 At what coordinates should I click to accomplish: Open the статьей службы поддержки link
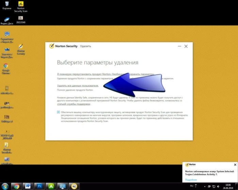pyautogui.click(x=74, y=104)
